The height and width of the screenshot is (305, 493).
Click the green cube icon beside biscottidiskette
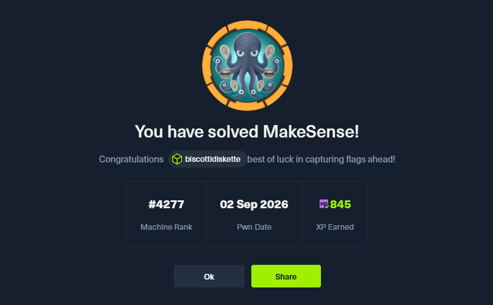[177, 159]
